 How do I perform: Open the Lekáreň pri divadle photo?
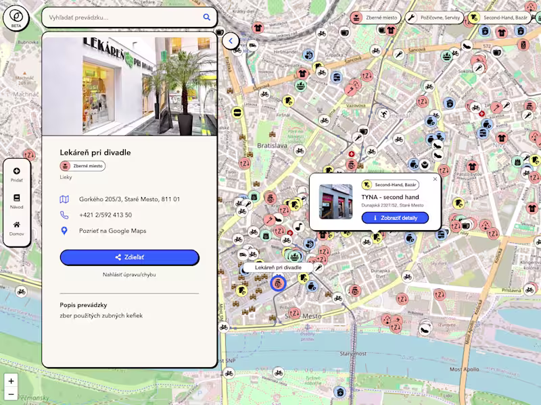point(129,85)
